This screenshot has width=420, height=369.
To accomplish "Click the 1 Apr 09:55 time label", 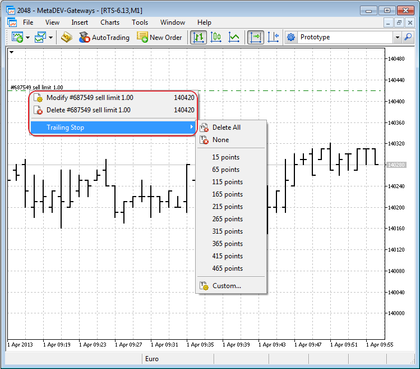I will pyautogui.click(x=380, y=345).
